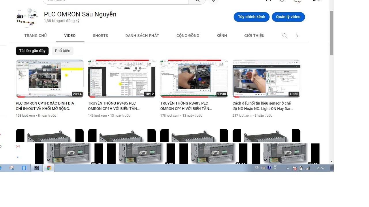
Task: Select the Phổ biến filter chip
Action: [x=63, y=51]
